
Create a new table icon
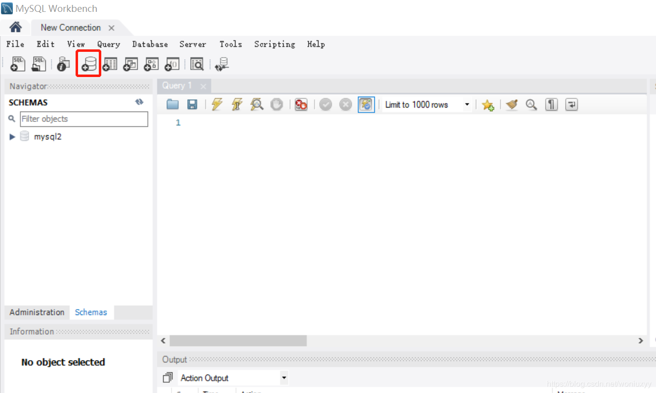click(x=110, y=64)
